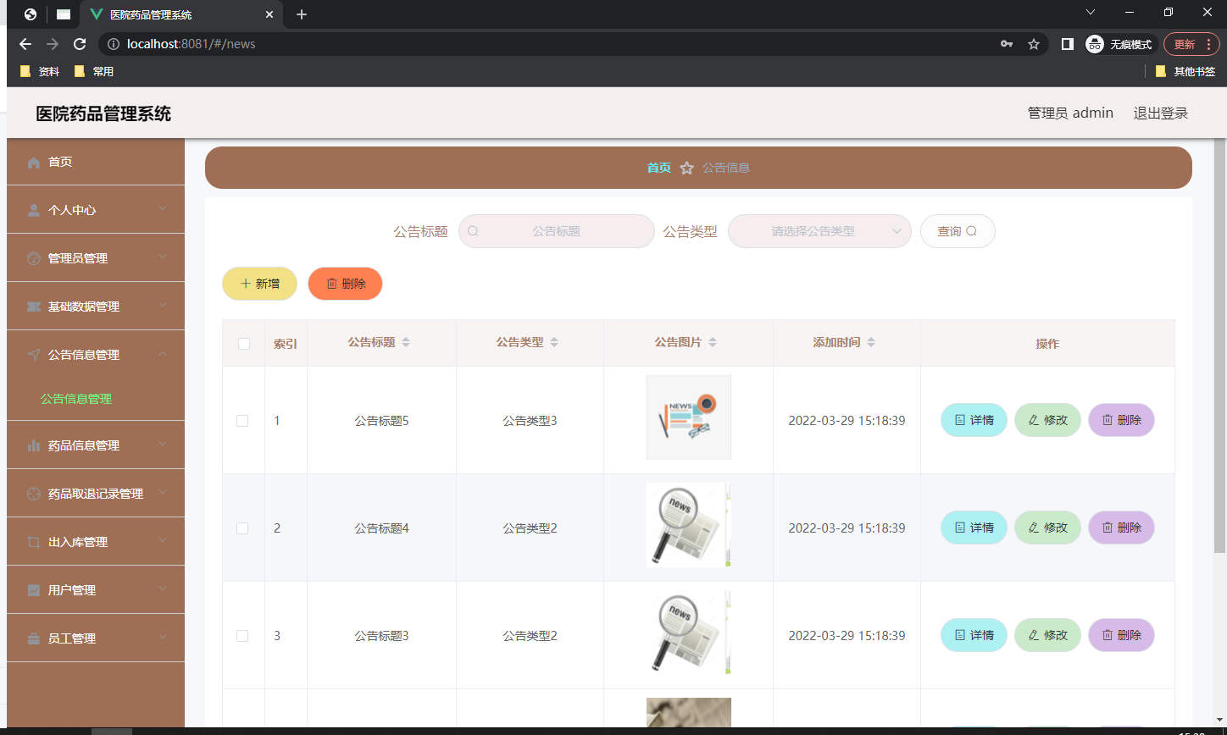
Task: Click 退出登录 to log out
Action: 1160,113
